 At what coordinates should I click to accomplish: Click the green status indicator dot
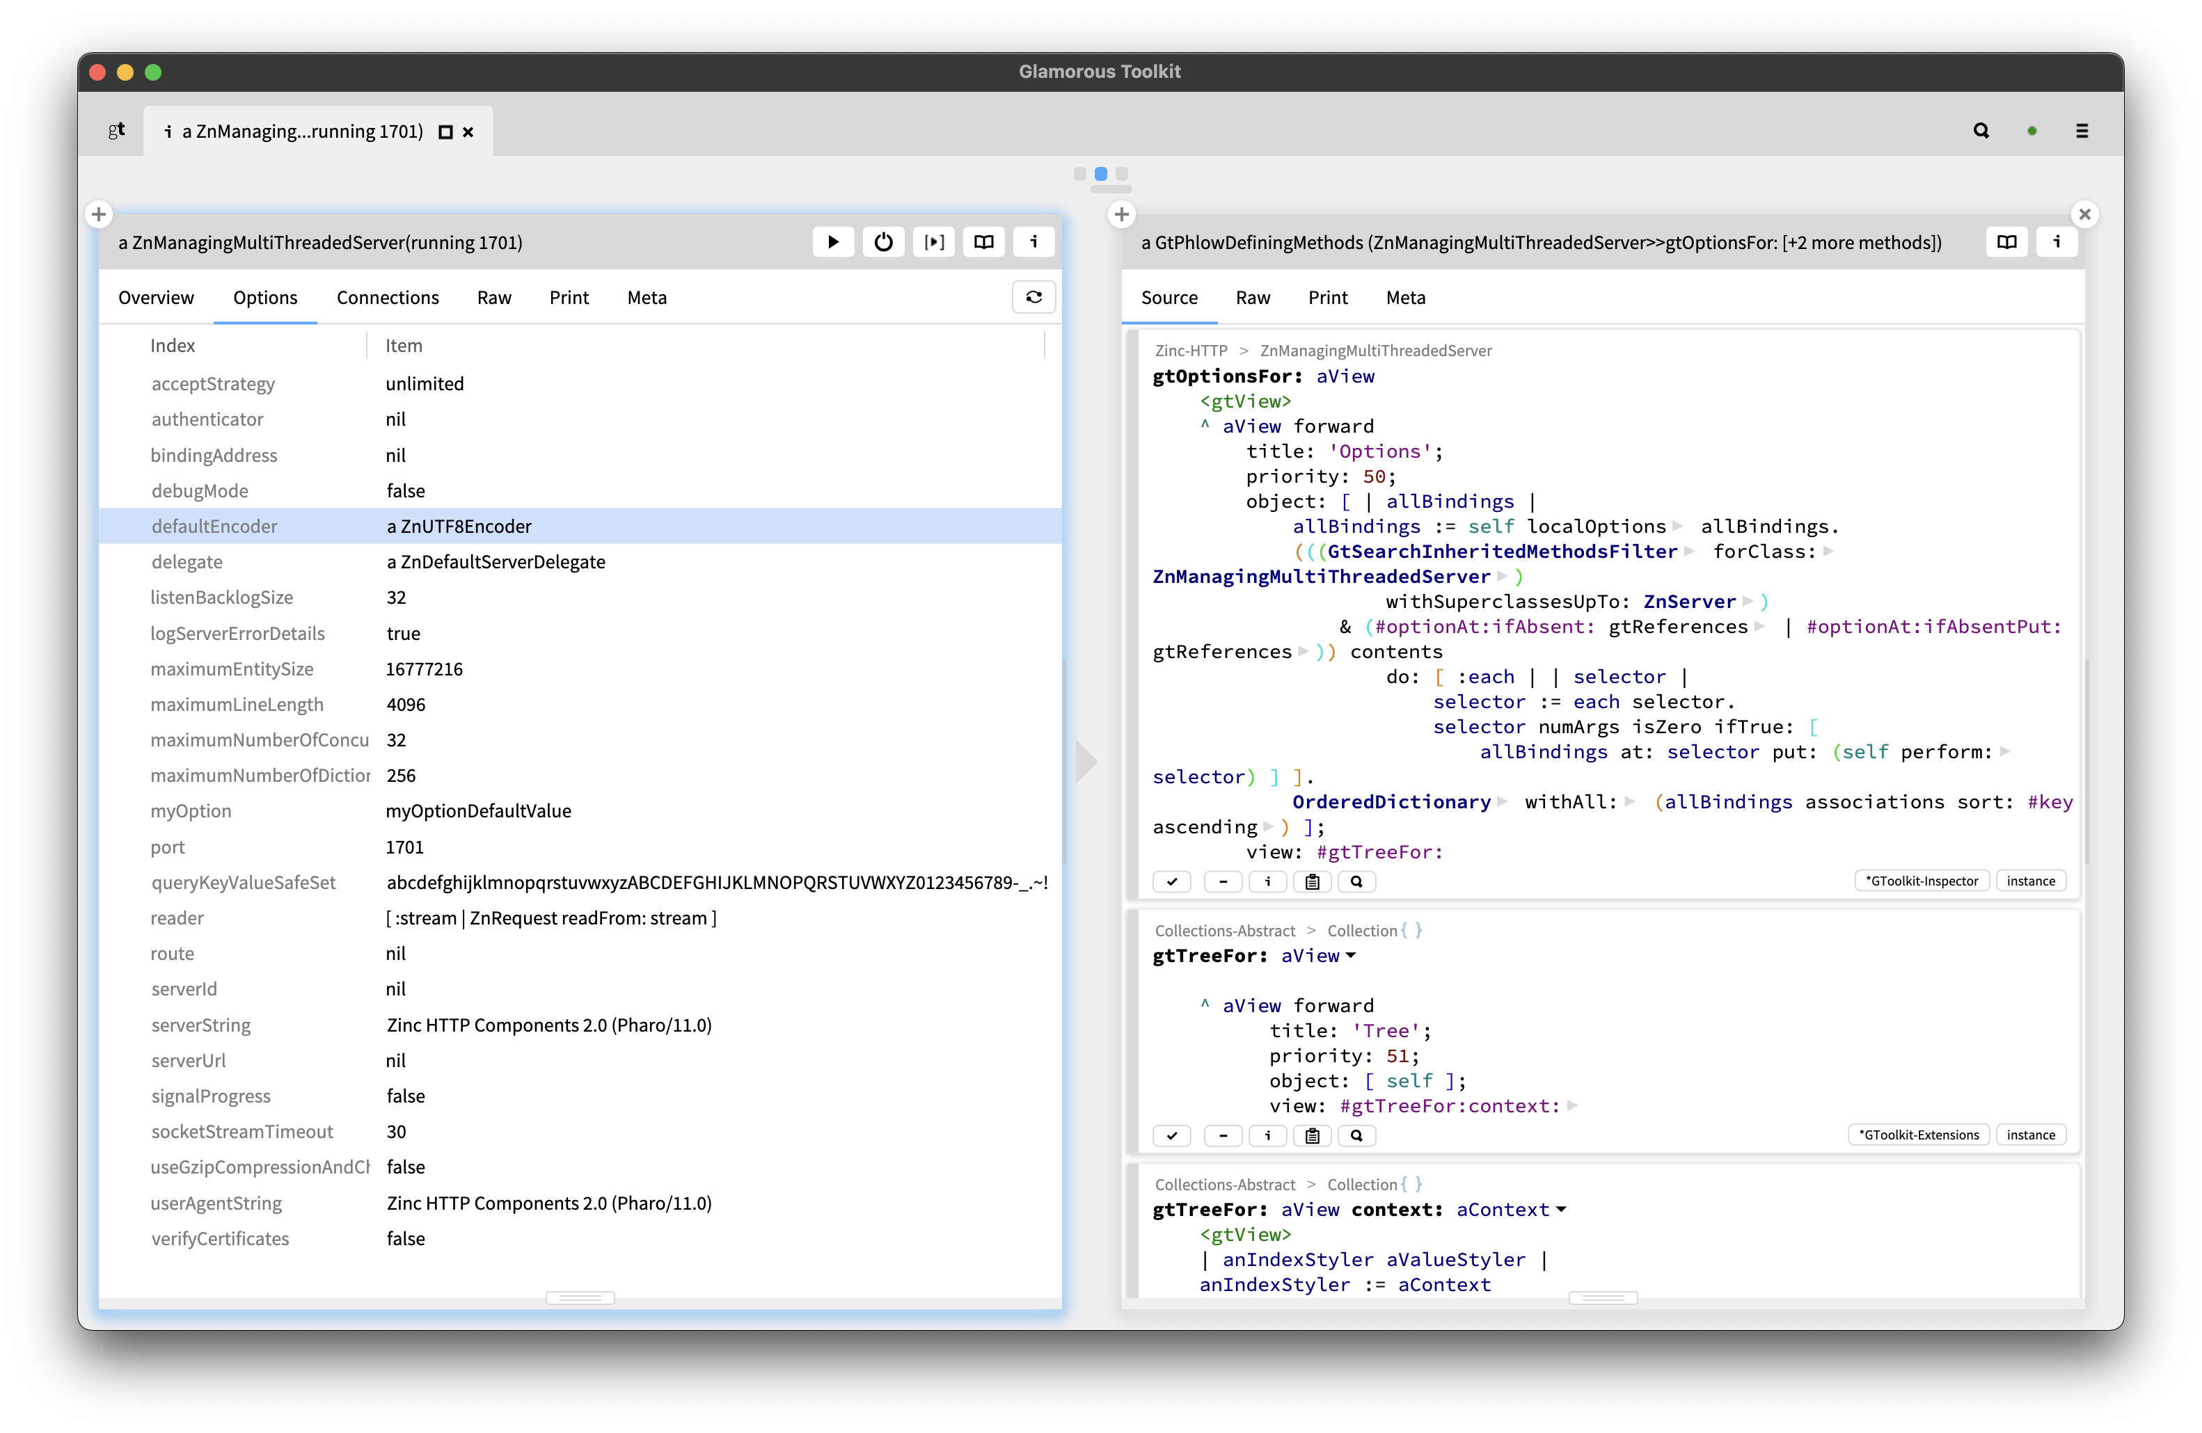[x=2031, y=130]
